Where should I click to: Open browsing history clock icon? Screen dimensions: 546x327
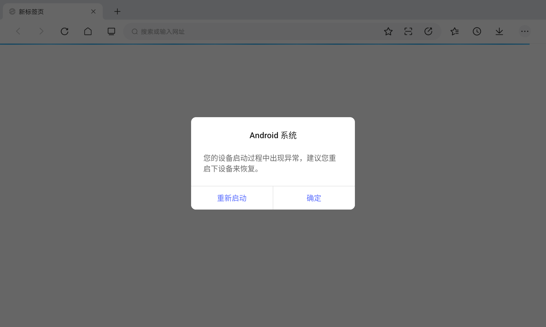(477, 31)
